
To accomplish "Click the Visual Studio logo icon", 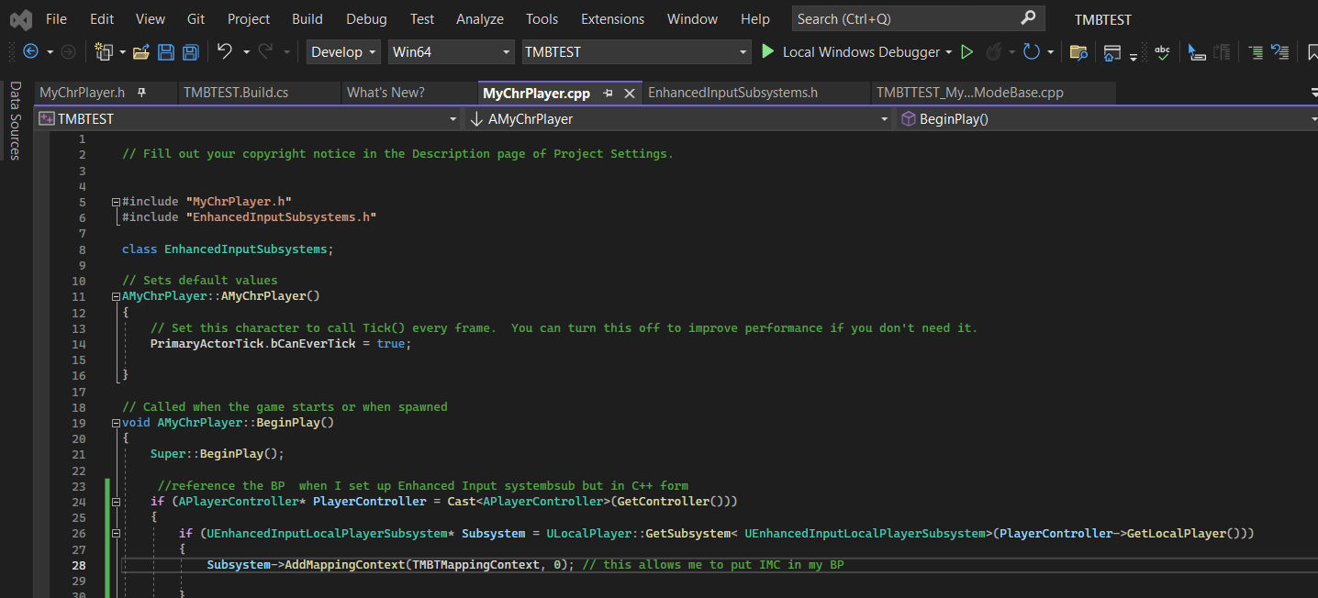I will [x=20, y=18].
